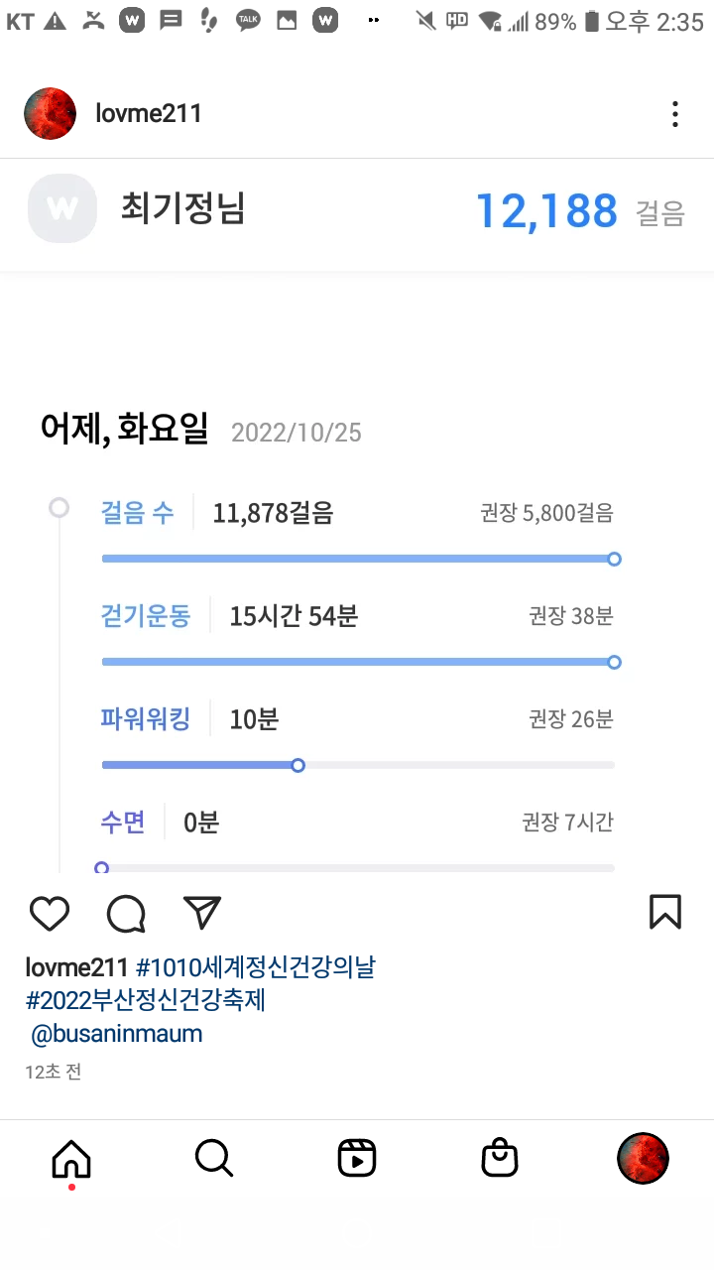
Task: Open post options three-dot menu
Action: pyautogui.click(x=675, y=114)
